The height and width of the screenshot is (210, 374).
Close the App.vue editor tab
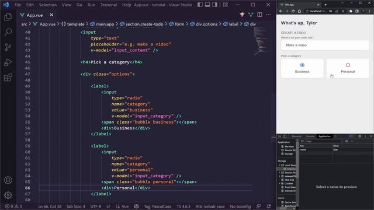point(51,15)
